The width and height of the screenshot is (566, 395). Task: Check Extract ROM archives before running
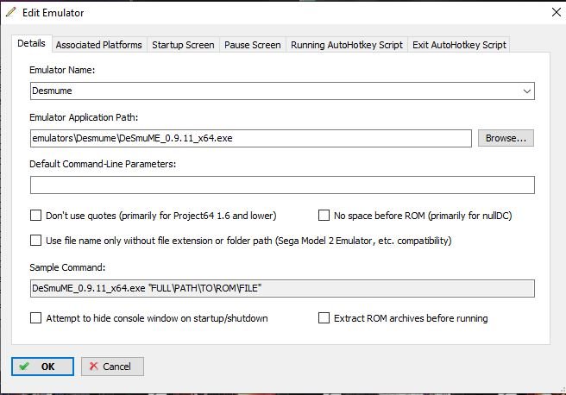pos(324,317)
